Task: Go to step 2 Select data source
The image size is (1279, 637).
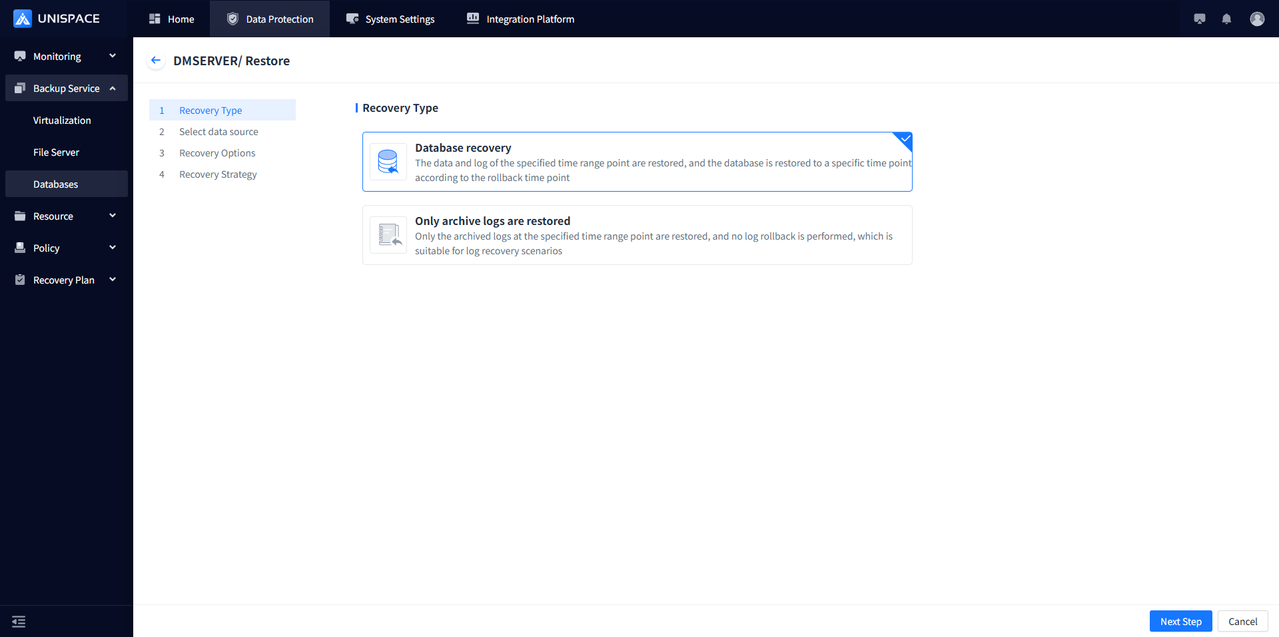Action: (222, 131)
